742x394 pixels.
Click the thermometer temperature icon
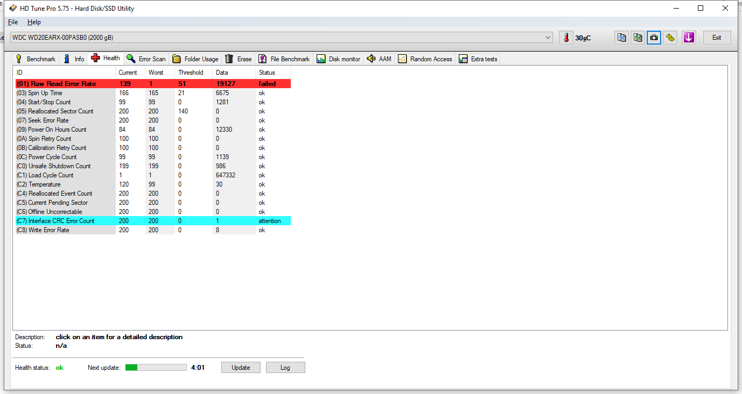pos(566,38)
